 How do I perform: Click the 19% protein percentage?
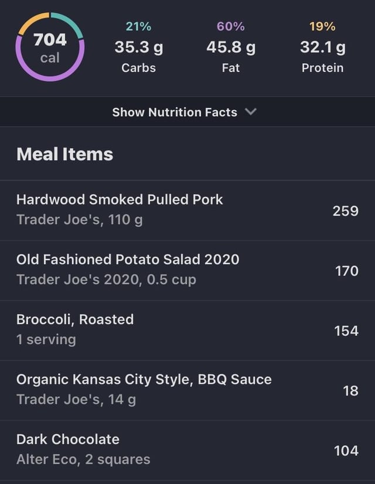(x=322, y=26)
